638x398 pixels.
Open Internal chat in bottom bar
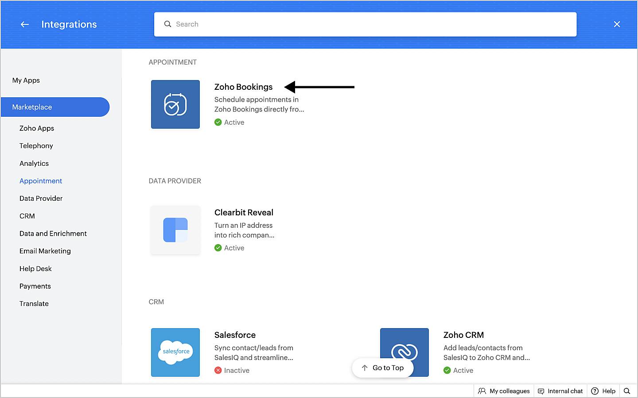pyautogui.click(x=560, y=391)
